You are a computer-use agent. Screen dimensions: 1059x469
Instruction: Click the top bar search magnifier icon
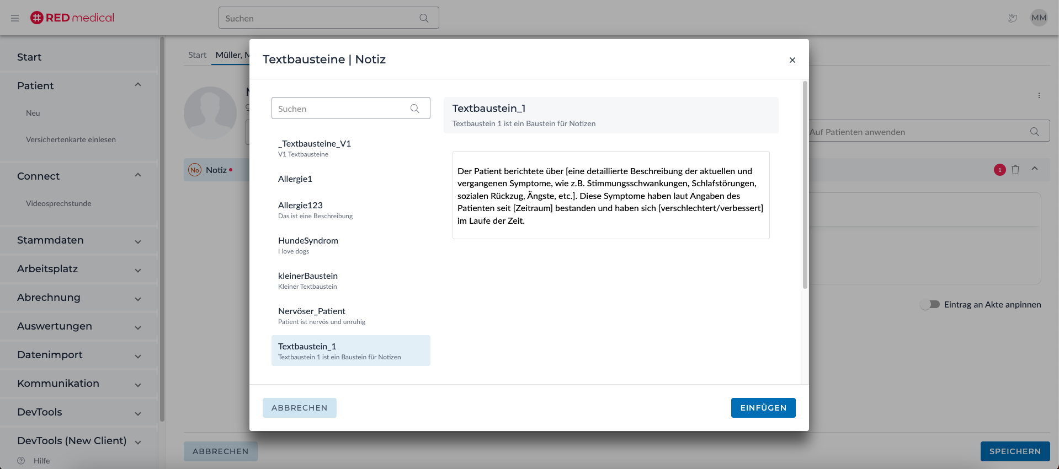click(424, 18)
